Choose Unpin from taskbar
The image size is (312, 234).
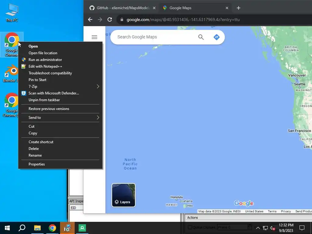pyautogui.click(x=60, y=100)
